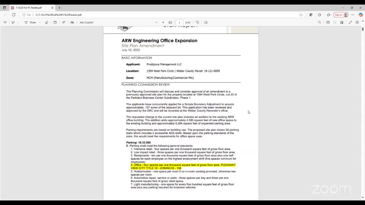Screen dimensions: 365x205
Task: Print the PDF document
Action: pyautogui.click(x=328, y=22)
